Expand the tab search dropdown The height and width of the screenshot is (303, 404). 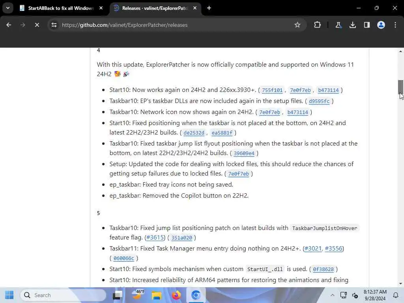(x=8, y=8)
